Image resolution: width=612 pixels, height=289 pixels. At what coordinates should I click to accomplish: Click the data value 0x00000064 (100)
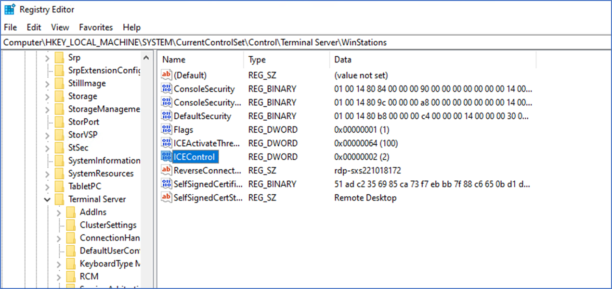tap(366, 143)
